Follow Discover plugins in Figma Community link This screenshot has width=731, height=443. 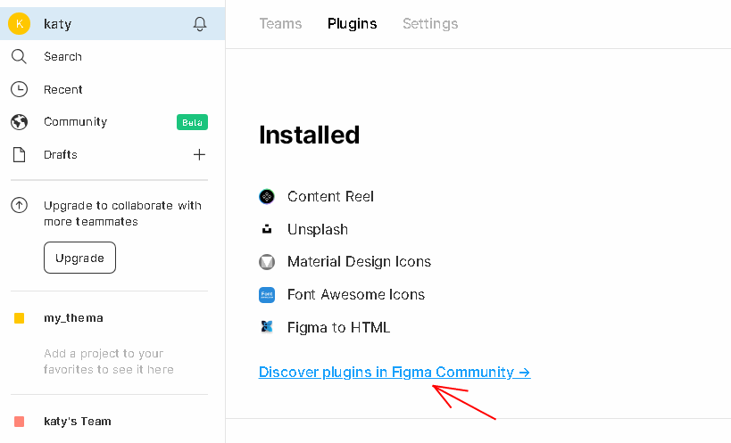tap(395, 373)
